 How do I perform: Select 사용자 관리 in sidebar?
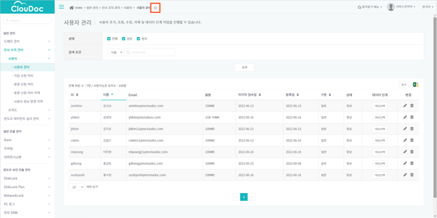(27, 67)
